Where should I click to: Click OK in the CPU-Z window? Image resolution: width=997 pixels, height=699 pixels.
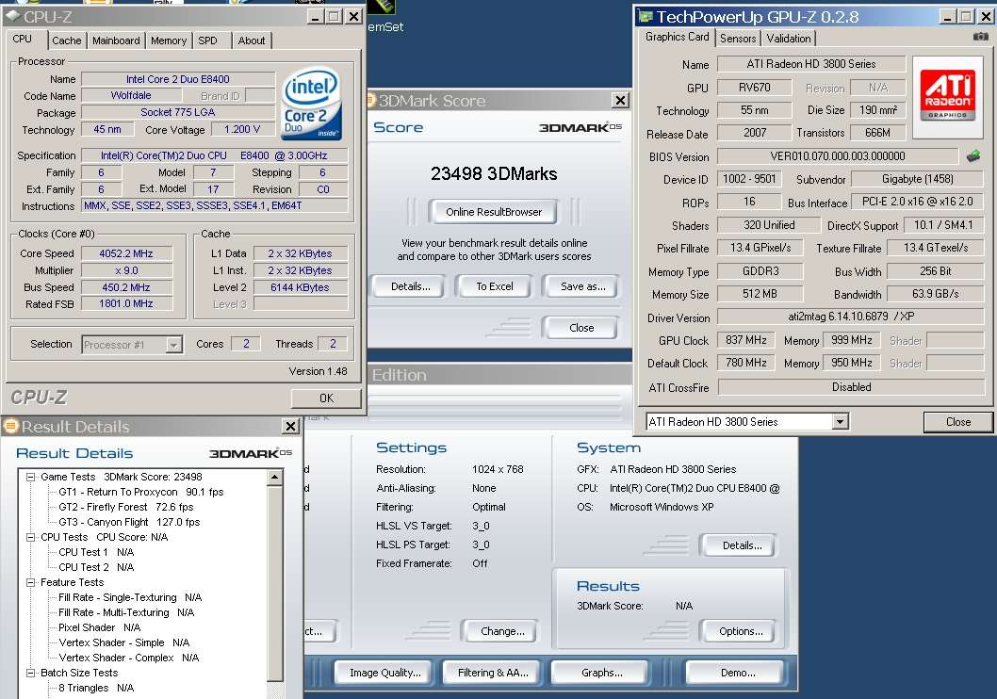coord(326,398)
